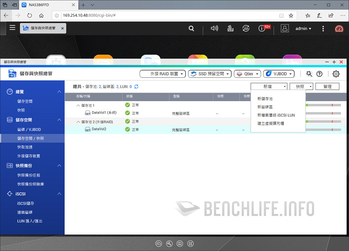The image size is (349, 251).
Task: Click the 管理 button
Action: [327, 86]
